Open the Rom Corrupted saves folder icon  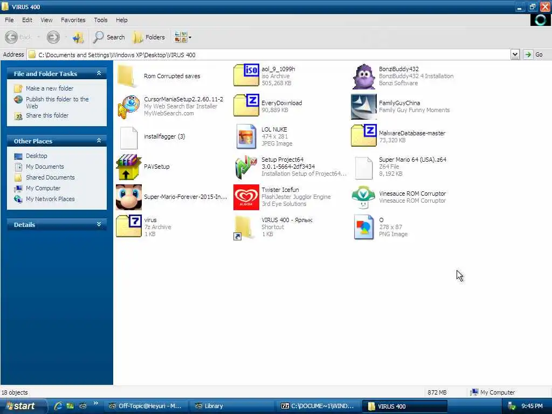[x=127, y=75]
